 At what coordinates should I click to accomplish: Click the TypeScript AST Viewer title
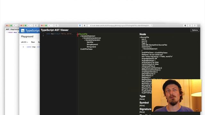[55, 30]
